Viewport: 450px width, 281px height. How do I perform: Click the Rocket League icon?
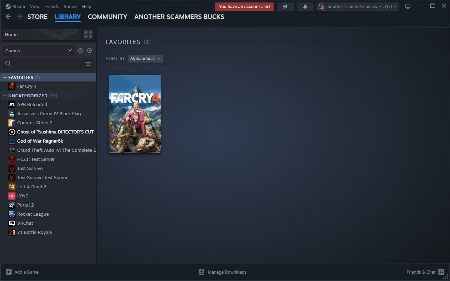12,214
